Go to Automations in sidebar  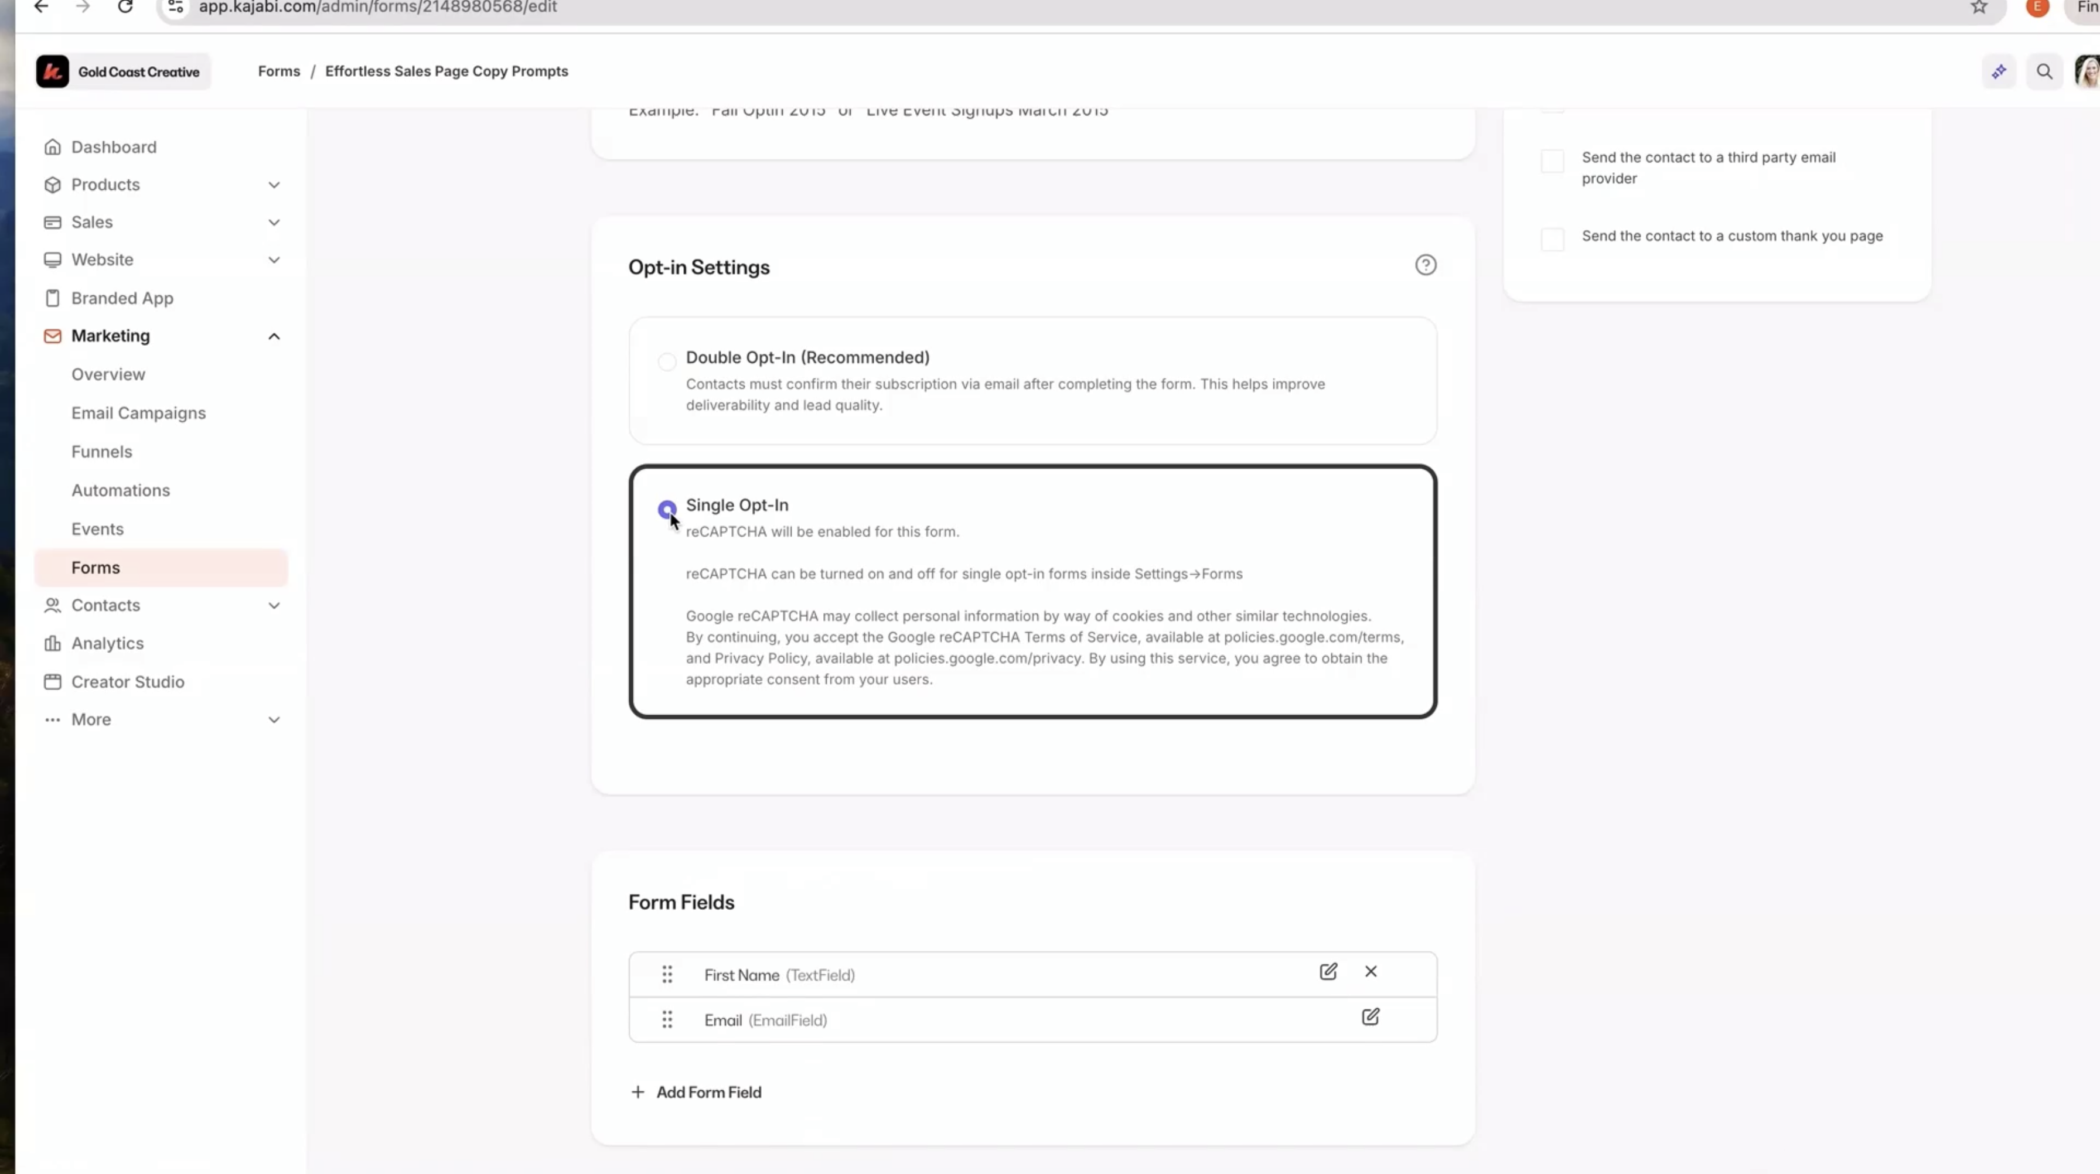tap(121, 491)
